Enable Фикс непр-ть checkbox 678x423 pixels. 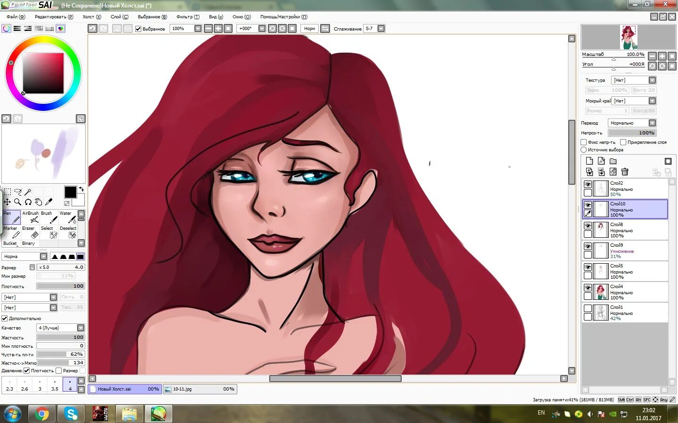[584, 142]
